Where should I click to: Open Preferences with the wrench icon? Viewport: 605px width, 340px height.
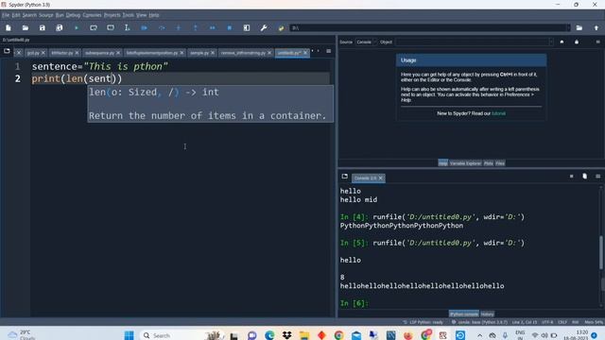pyautogui.click(x=264, y=27)
